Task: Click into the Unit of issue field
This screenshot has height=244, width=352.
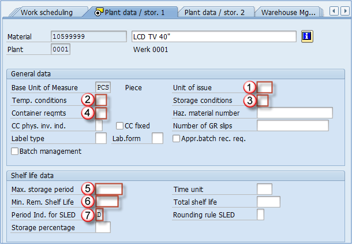Action: click(x=265, y=88)
